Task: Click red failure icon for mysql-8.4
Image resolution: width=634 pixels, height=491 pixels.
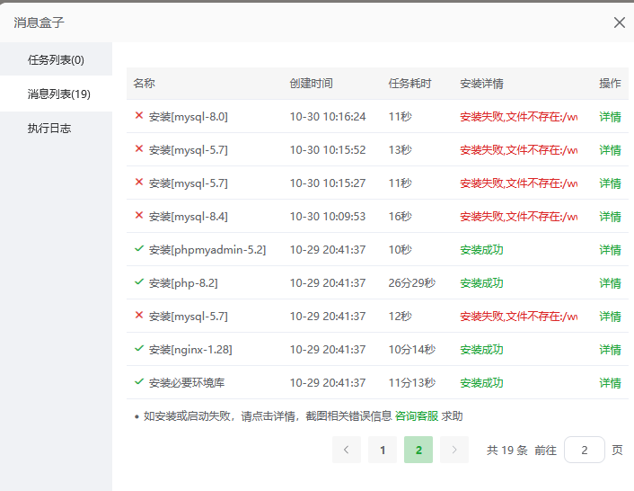Action: click(x=138, y=216)
